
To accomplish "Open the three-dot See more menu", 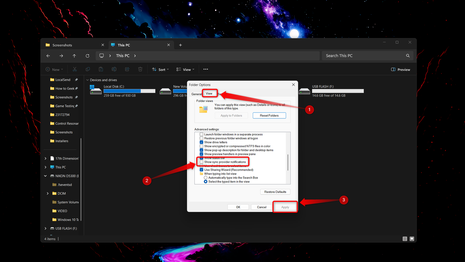I will (206, 69).
